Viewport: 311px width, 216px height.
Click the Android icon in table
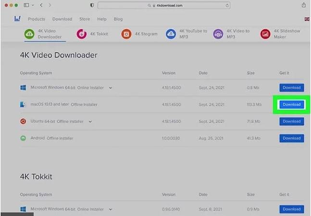[23, 138]
